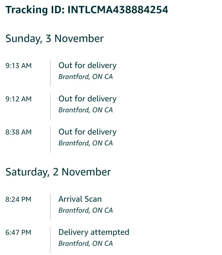
Task: Click Brantford location under 9:13 AM entry
Action: (x=86, y=77)
